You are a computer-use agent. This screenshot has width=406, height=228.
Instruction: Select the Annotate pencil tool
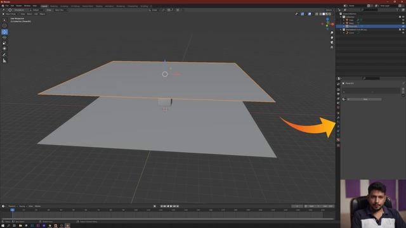point(4,55)
